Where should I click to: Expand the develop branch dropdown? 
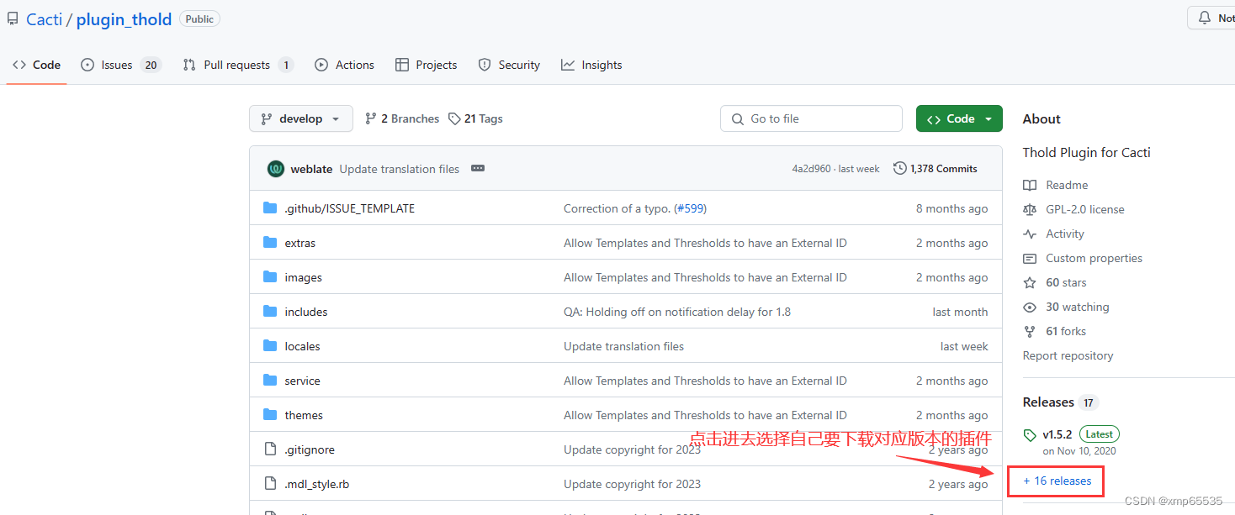tap(300, 118)
